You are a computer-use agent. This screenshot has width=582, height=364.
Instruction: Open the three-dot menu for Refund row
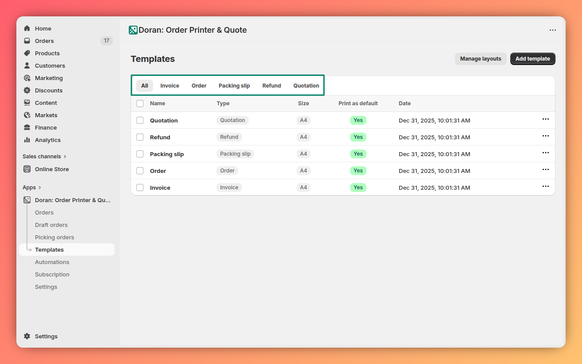(x=546, y=136)
